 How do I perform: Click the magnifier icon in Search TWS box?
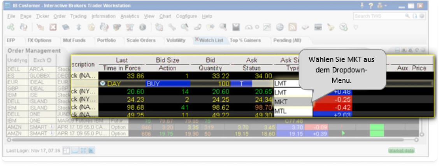click(x=407, y=16)
